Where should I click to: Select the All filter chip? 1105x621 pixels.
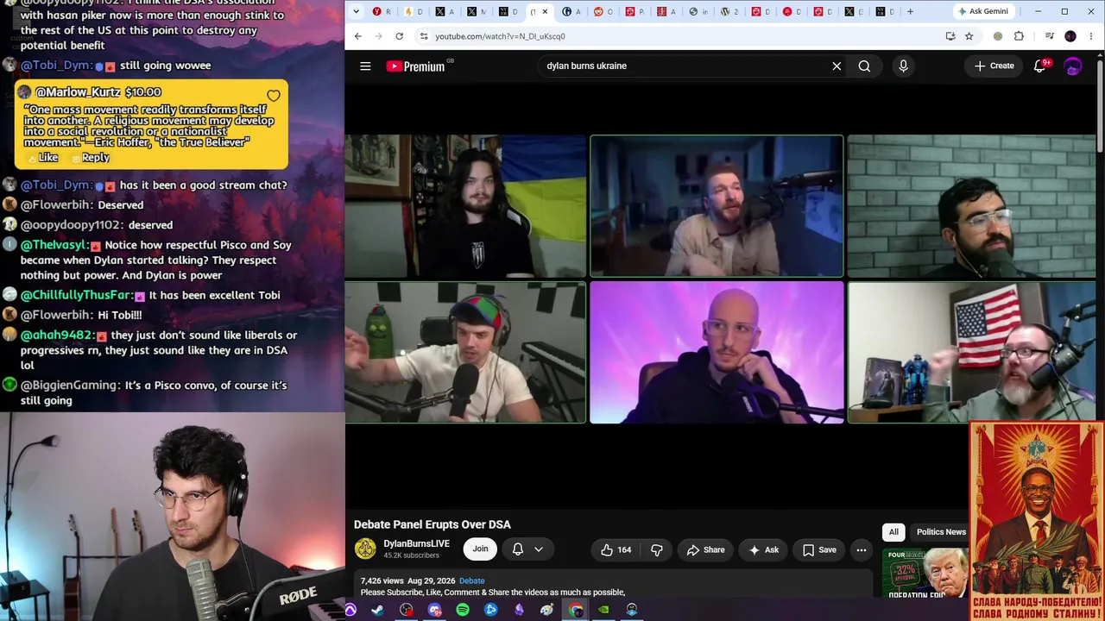tap(893, 532)
